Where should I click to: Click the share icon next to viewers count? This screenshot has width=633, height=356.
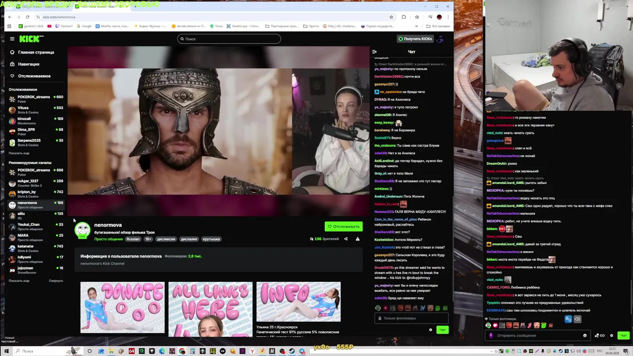[346, 239]
